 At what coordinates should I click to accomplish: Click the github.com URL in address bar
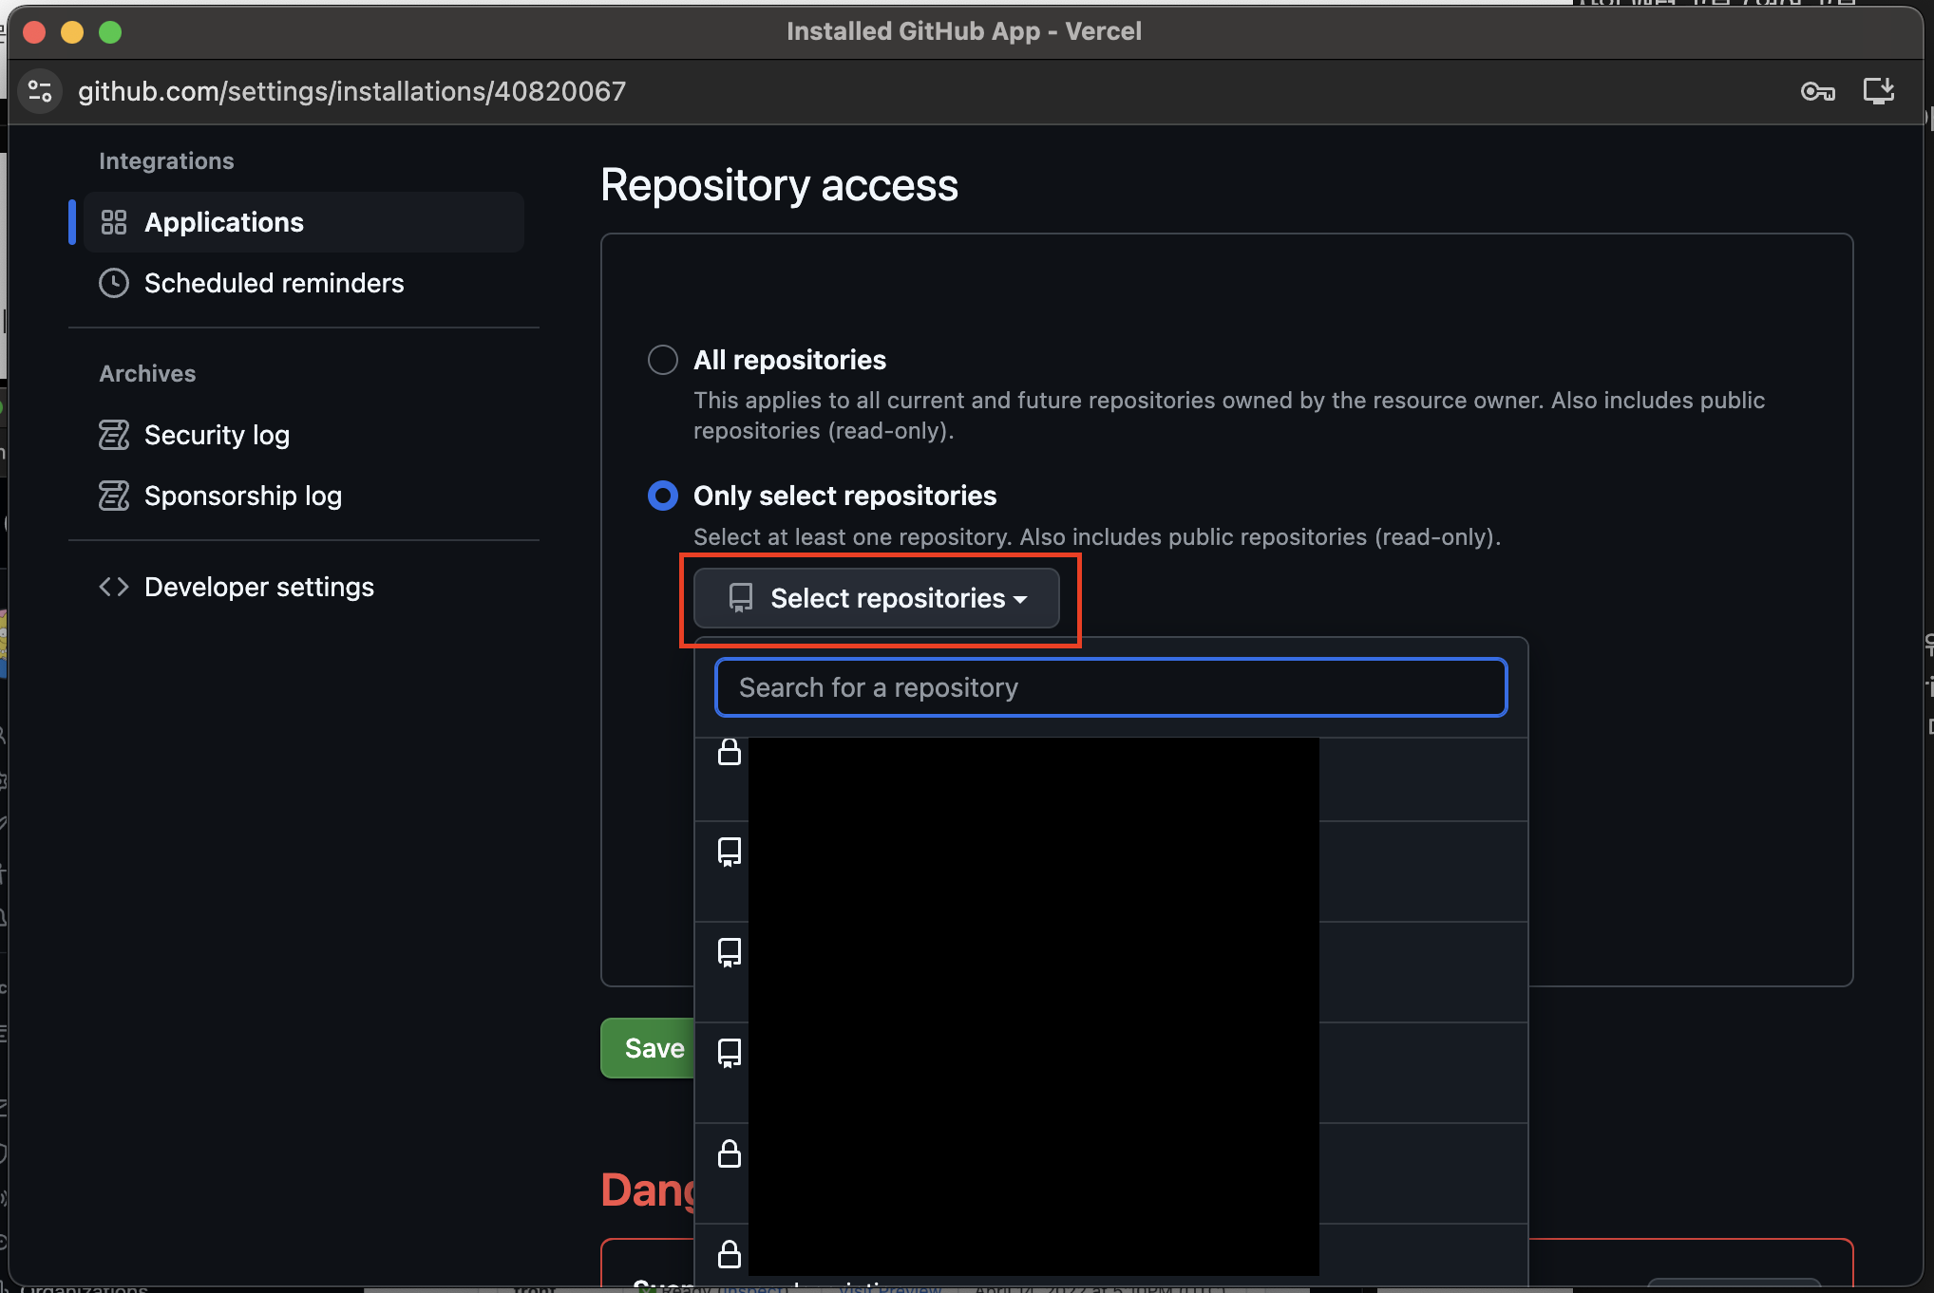coord(351,91)
